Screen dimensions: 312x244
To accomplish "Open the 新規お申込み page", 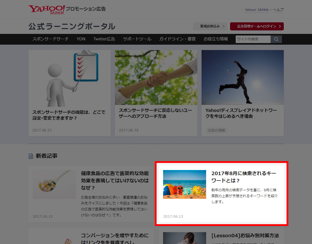I will pyautogui.click(x=210, y=26).
